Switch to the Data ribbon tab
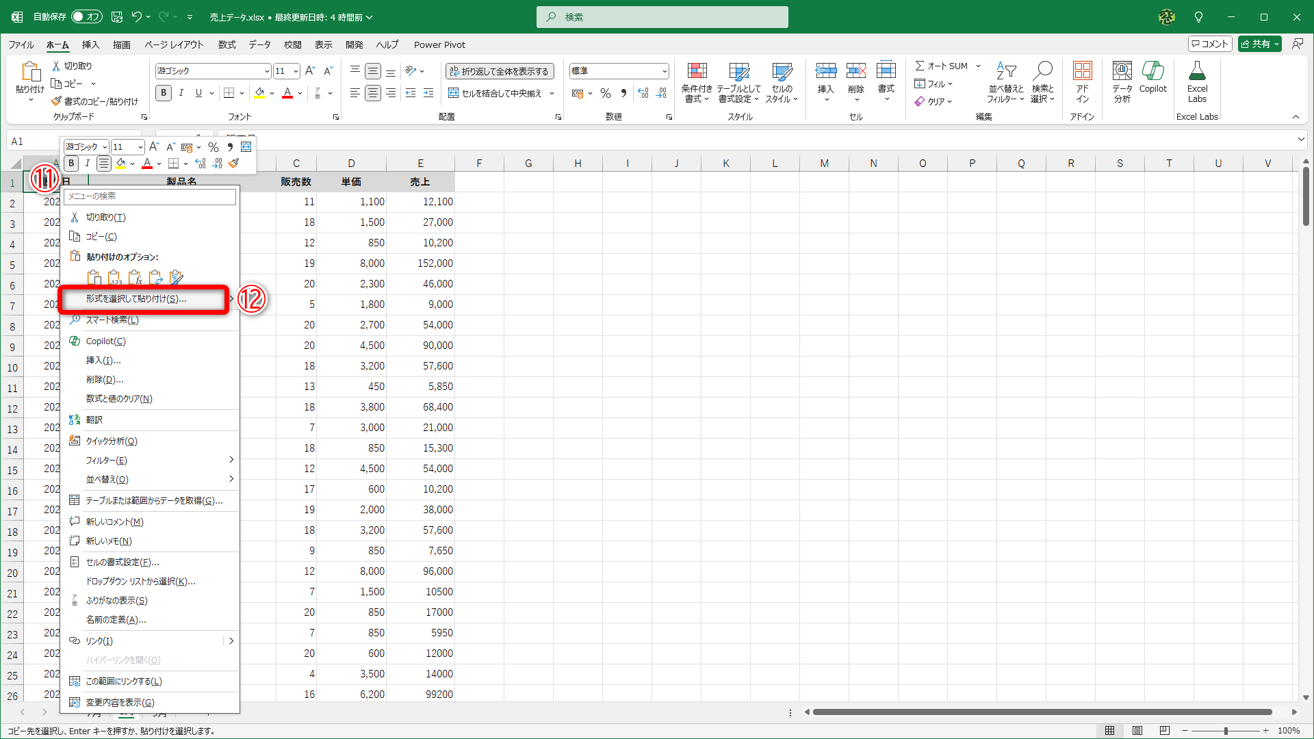Image resolution: width=1314 pixels, height=739 pixels. tap(259, 44)
